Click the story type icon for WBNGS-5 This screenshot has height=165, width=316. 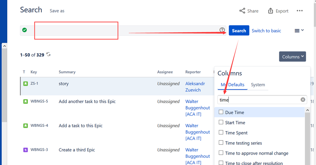pos(26,101)
